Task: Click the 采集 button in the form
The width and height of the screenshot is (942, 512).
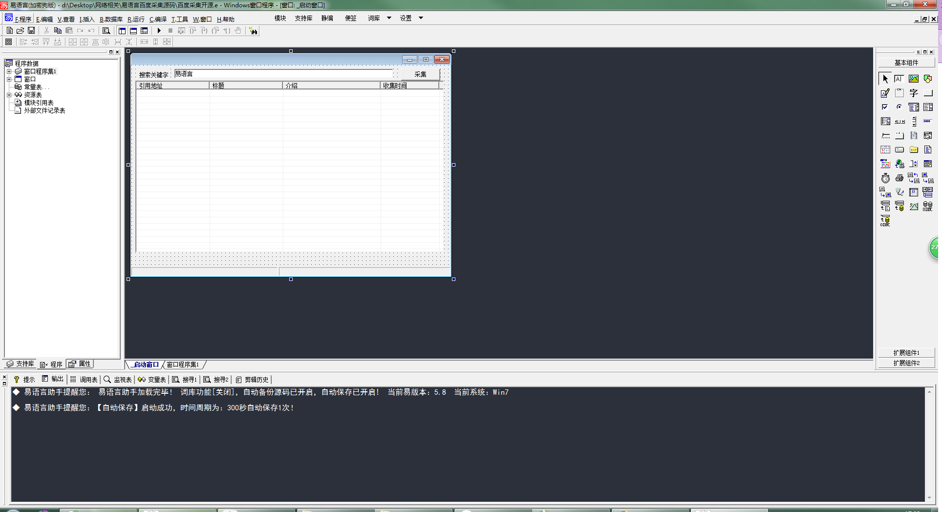Action: coord(420,74)
